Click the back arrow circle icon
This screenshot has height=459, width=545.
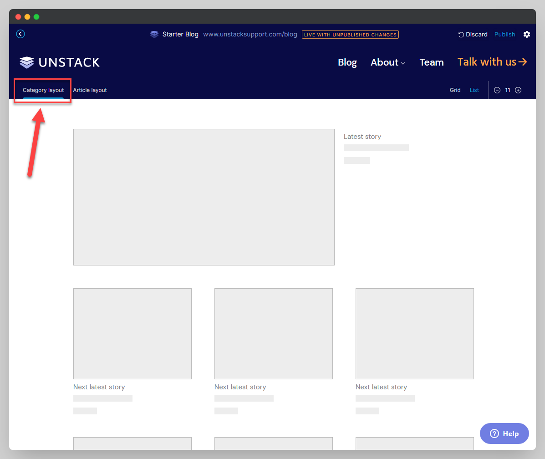[20, 34]
